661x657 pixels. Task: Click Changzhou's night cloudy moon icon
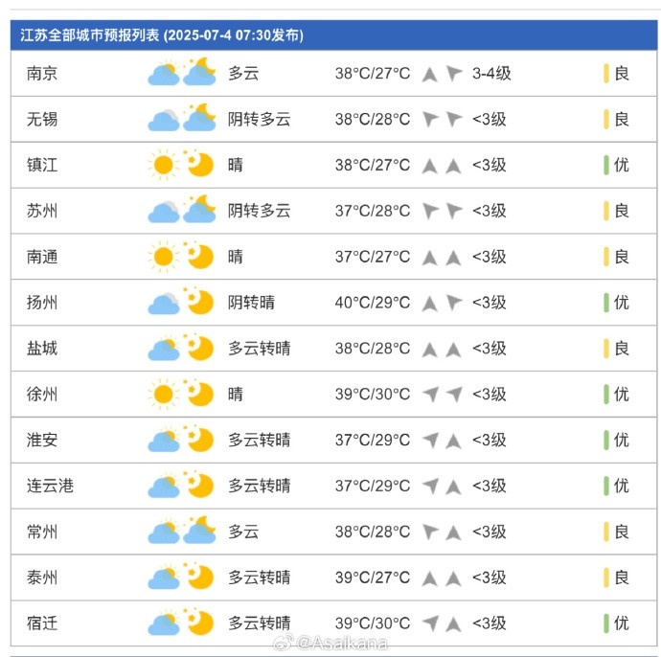point(199,532)
